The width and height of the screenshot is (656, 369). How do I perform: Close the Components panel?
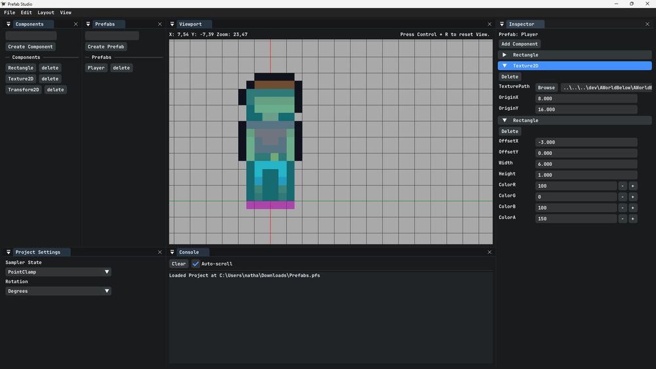[75, 24]
